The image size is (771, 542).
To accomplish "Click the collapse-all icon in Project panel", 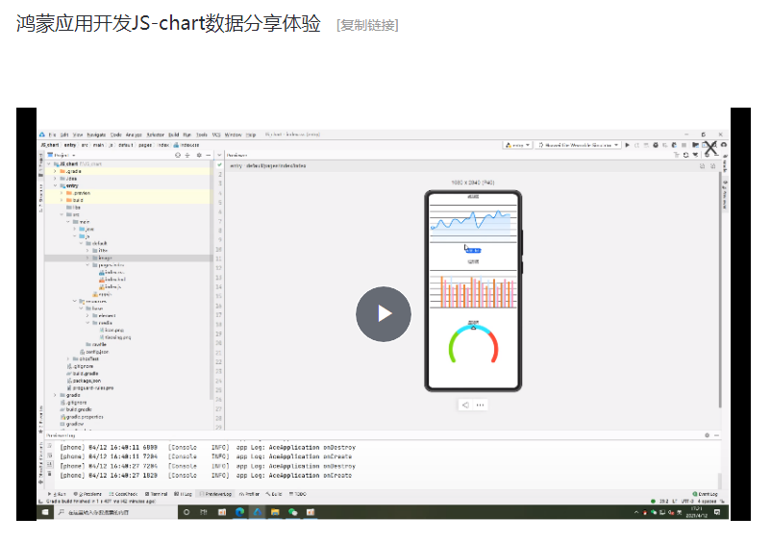I will point(187,155).
